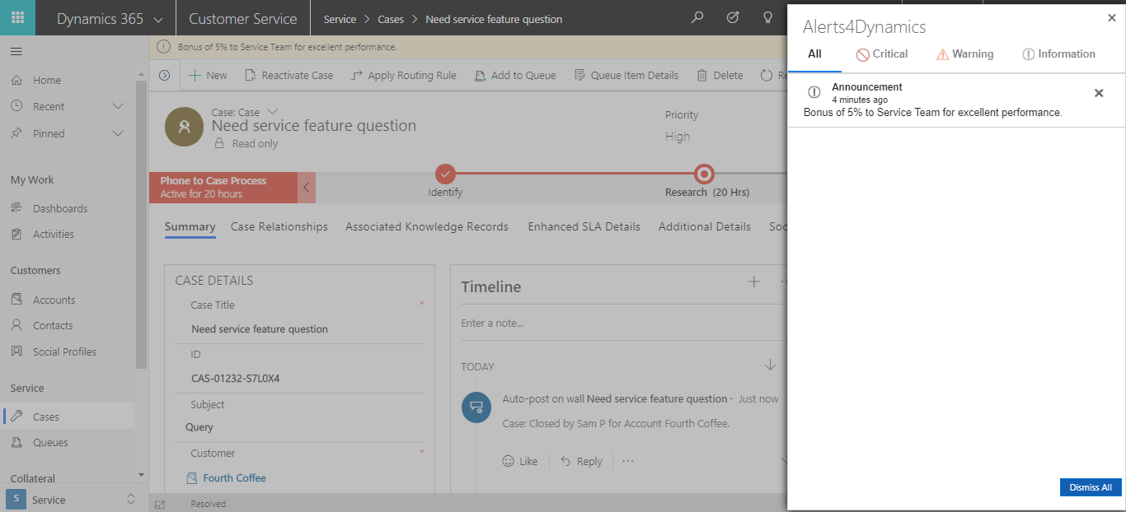Like the auto-post
The width and height of the screenshot is (1126, 512).
pos(520,461)
